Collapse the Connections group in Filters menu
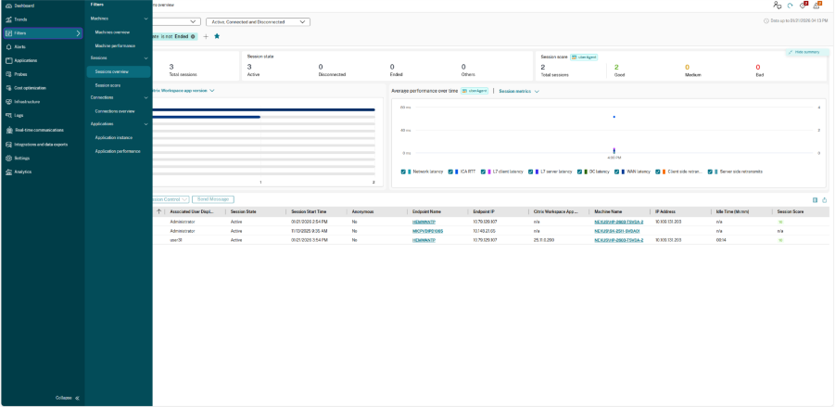Screen dimensions: 835x407 coord(145,98)
